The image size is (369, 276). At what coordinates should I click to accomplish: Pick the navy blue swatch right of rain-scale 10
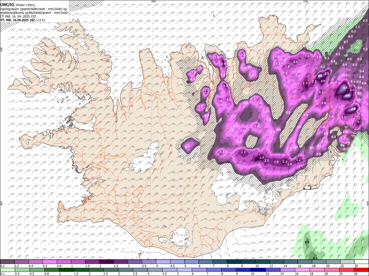point(257,270)
